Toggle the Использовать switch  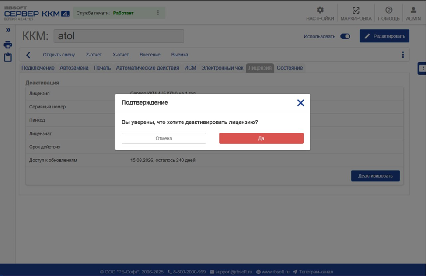(x=345, y=36)
